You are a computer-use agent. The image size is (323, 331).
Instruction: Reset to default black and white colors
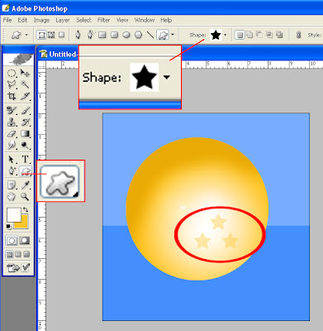(x=9, y=227)
